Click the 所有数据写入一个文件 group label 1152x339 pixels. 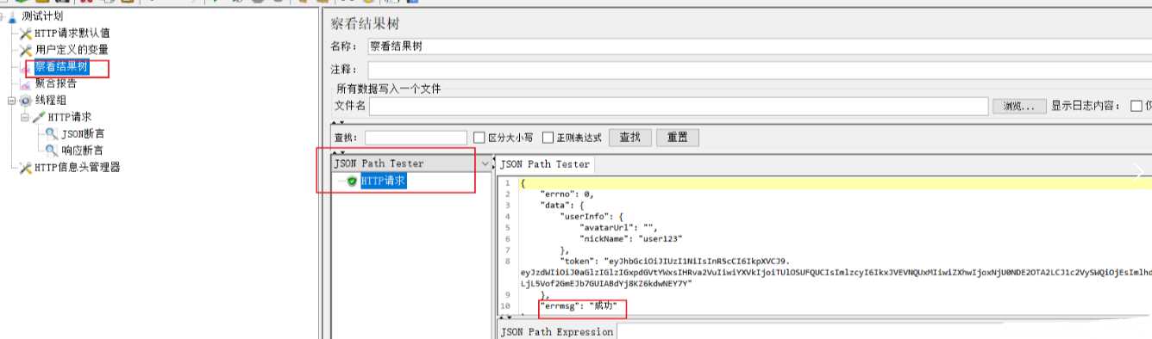pos(388,89)
